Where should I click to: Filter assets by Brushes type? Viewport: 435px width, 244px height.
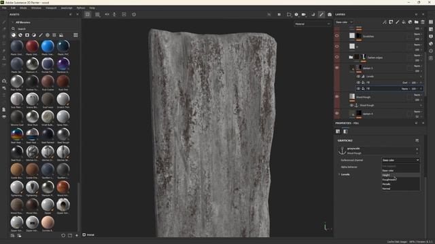(41, 35)
